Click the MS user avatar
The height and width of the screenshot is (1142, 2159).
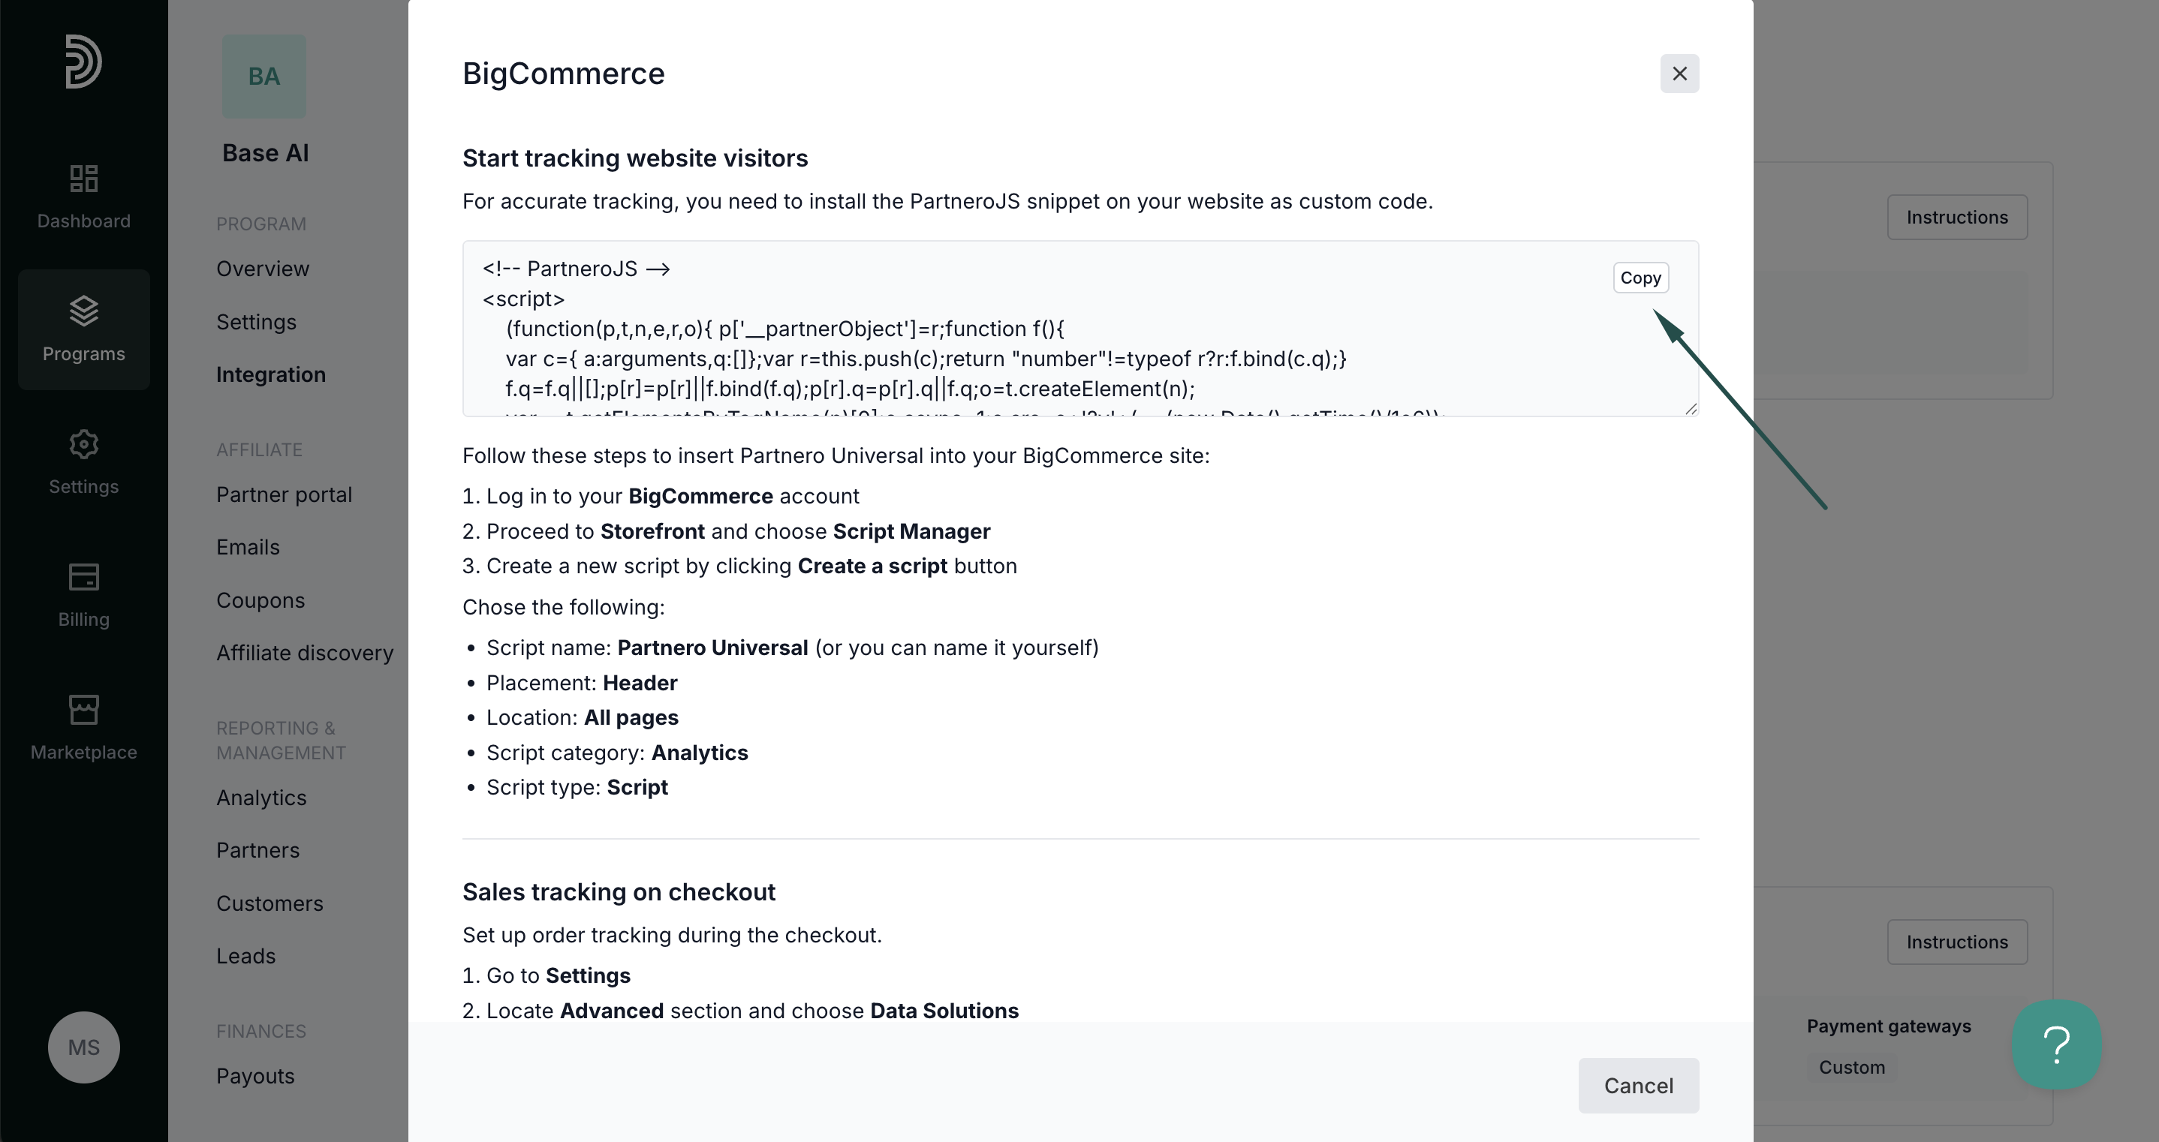pos(83,1047)
